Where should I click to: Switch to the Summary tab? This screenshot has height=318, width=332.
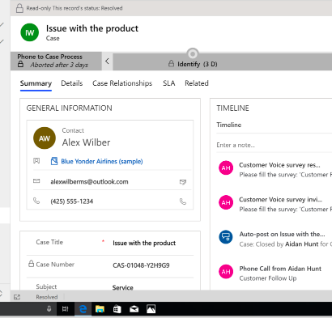coord(36,83)
